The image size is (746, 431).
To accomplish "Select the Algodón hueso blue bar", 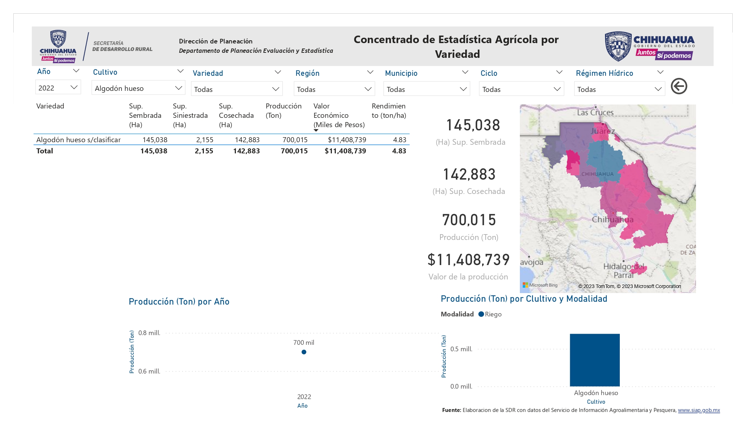I will [595, 360].
